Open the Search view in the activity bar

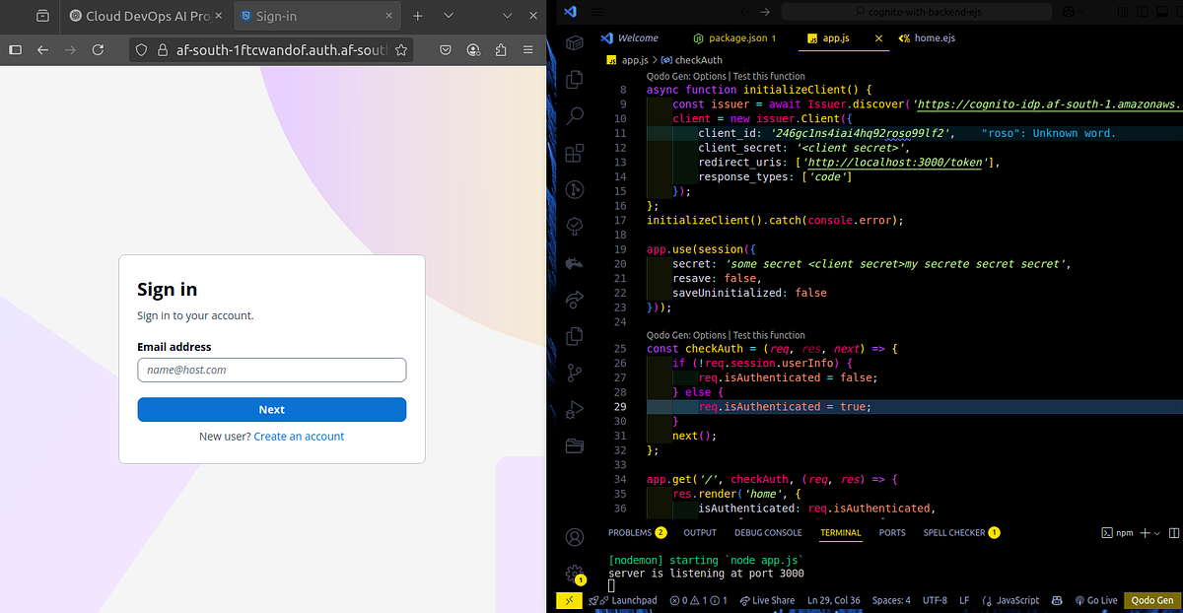pos(575,115)
